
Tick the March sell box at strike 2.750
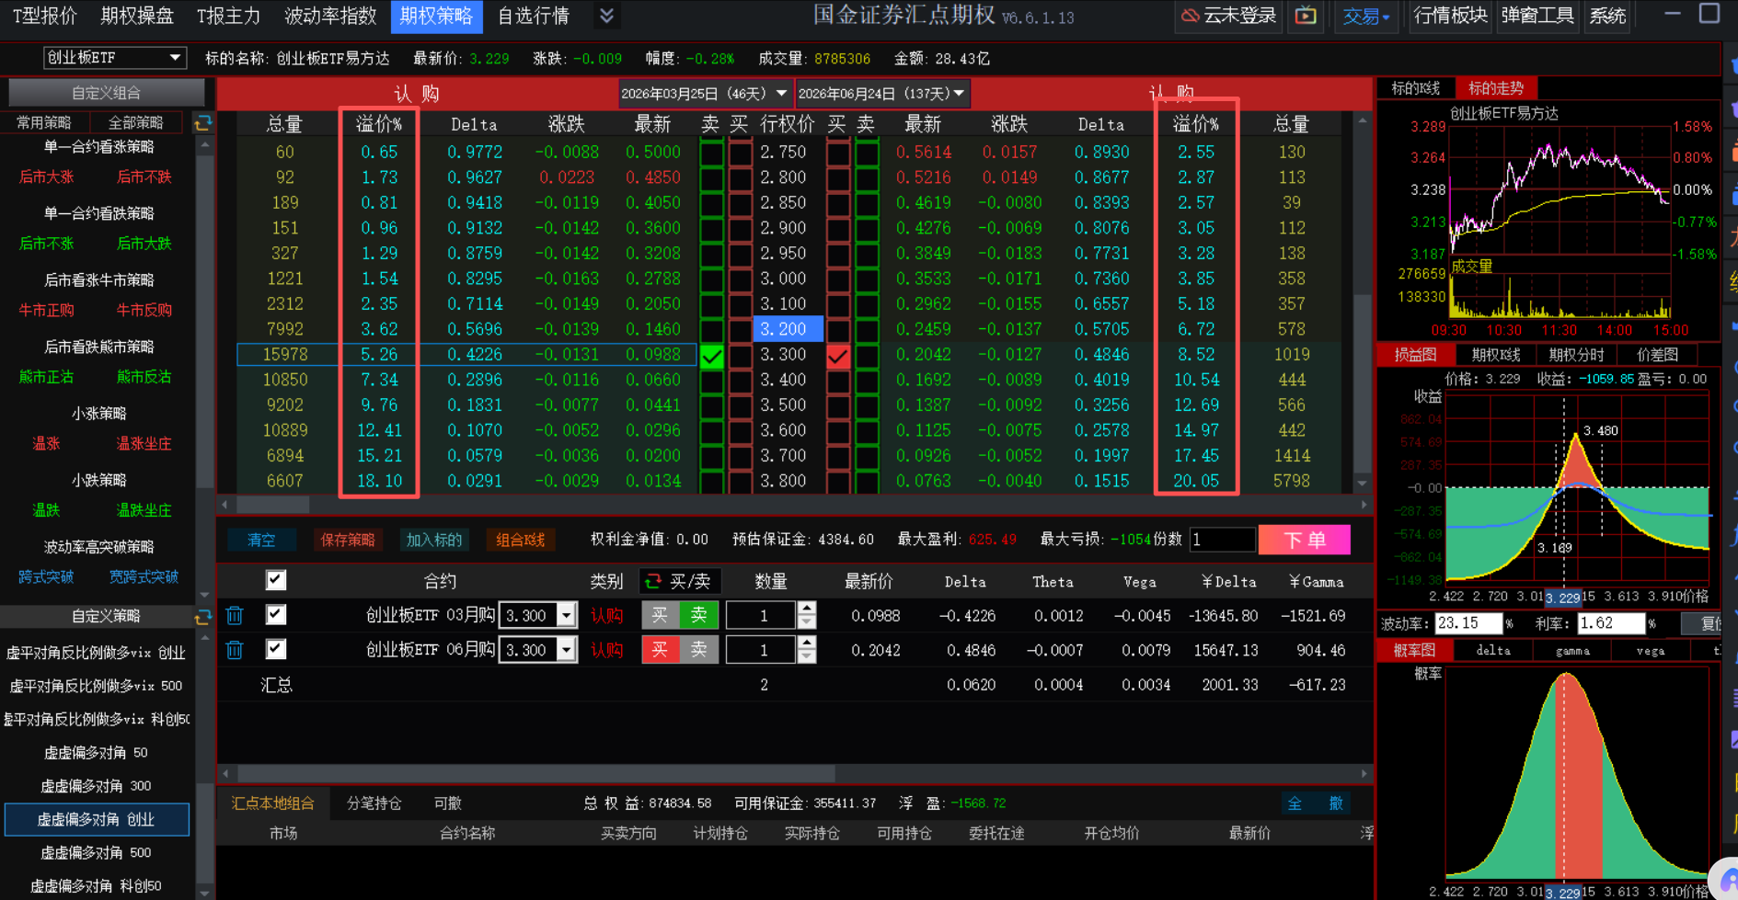tap(712, 153)
